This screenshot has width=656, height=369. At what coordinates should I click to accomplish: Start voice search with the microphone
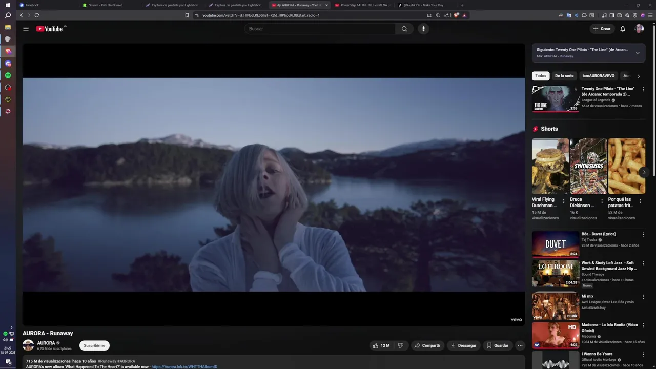click(423, 29)
